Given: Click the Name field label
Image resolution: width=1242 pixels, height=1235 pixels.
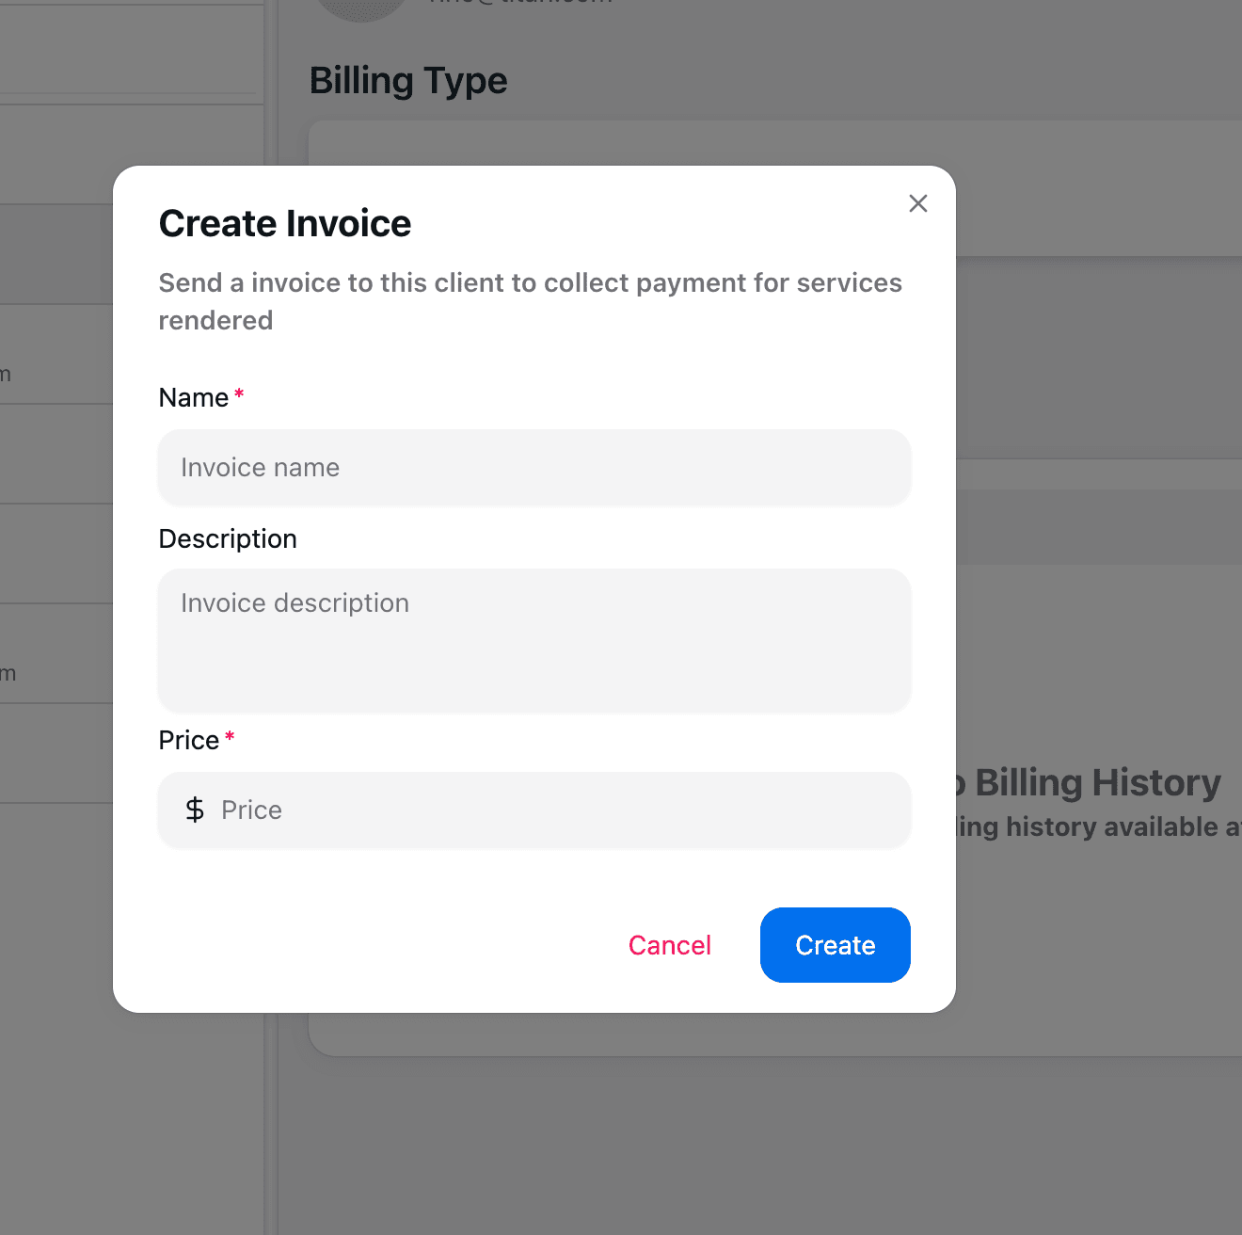Looking at the screenshot, I should pos(193,398).
